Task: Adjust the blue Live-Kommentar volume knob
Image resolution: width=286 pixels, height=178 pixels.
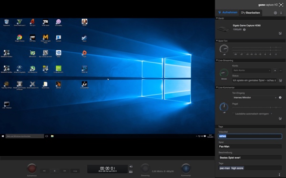Action: coord(224,107)
